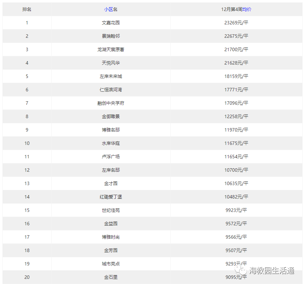Select the 水岸华庭 name cell
Image resolution: width=304 pixels, height=284 pixels.
coord(111,143)
